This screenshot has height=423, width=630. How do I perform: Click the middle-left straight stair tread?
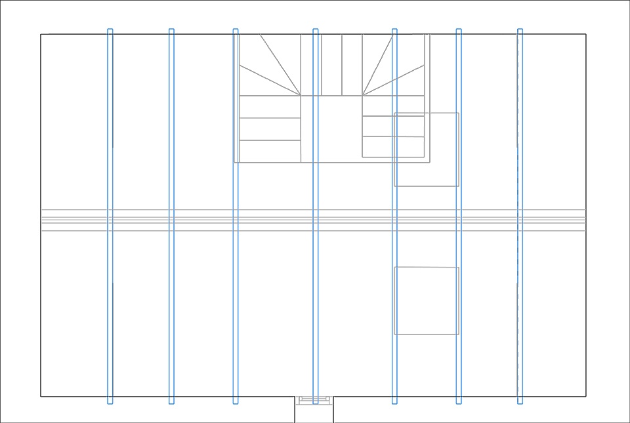[x=270, y=129]
